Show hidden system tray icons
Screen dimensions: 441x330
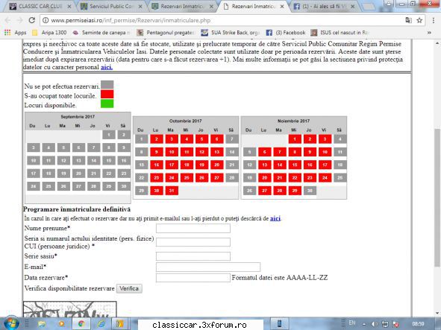364,324
